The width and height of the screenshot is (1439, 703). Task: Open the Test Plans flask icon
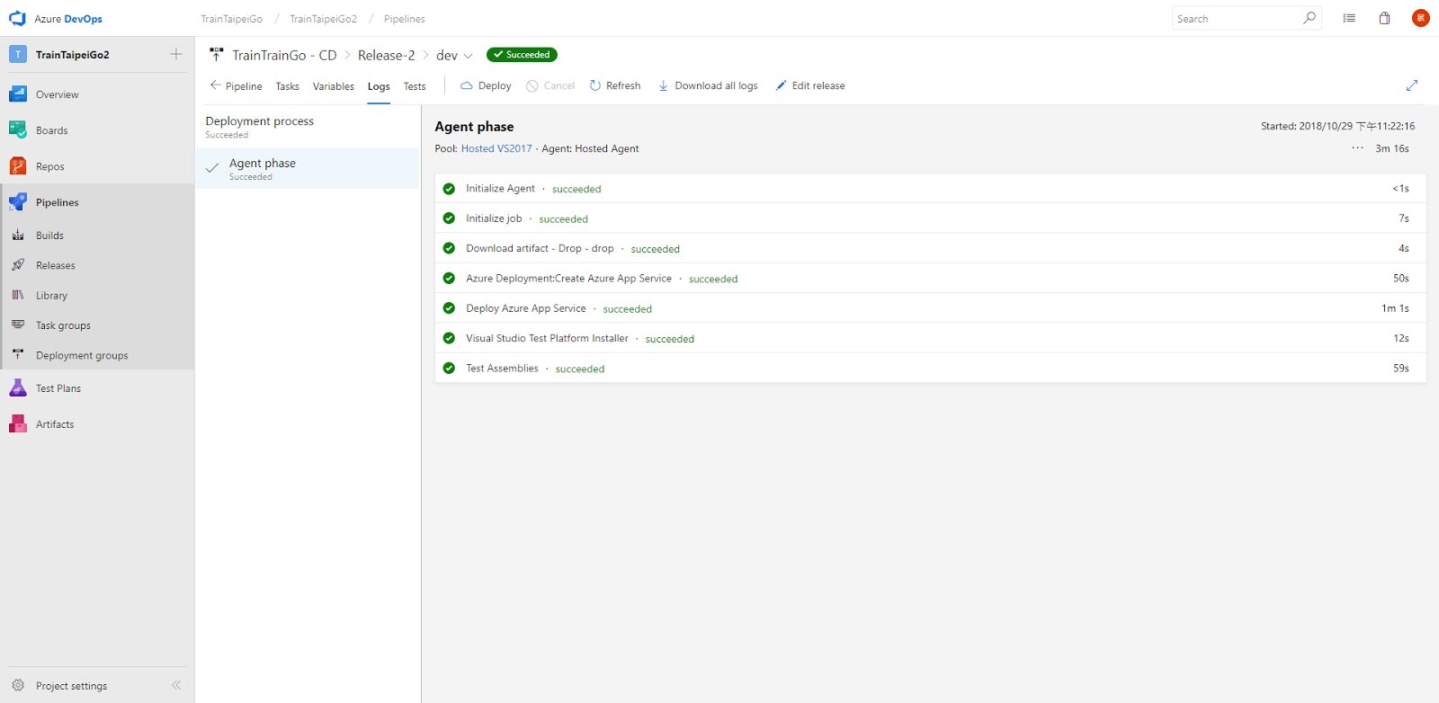[x=18, y=388]
